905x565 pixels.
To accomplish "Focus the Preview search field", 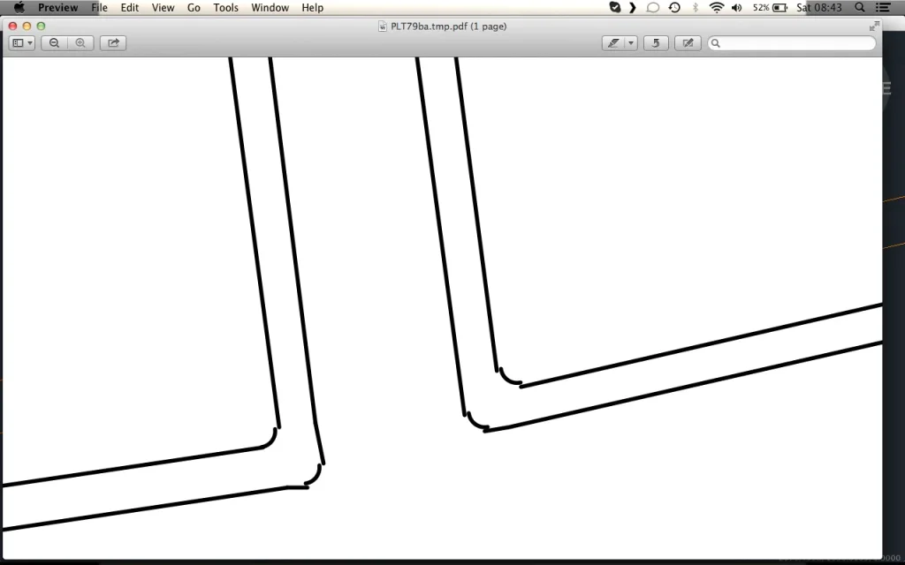I will point(792,42).
